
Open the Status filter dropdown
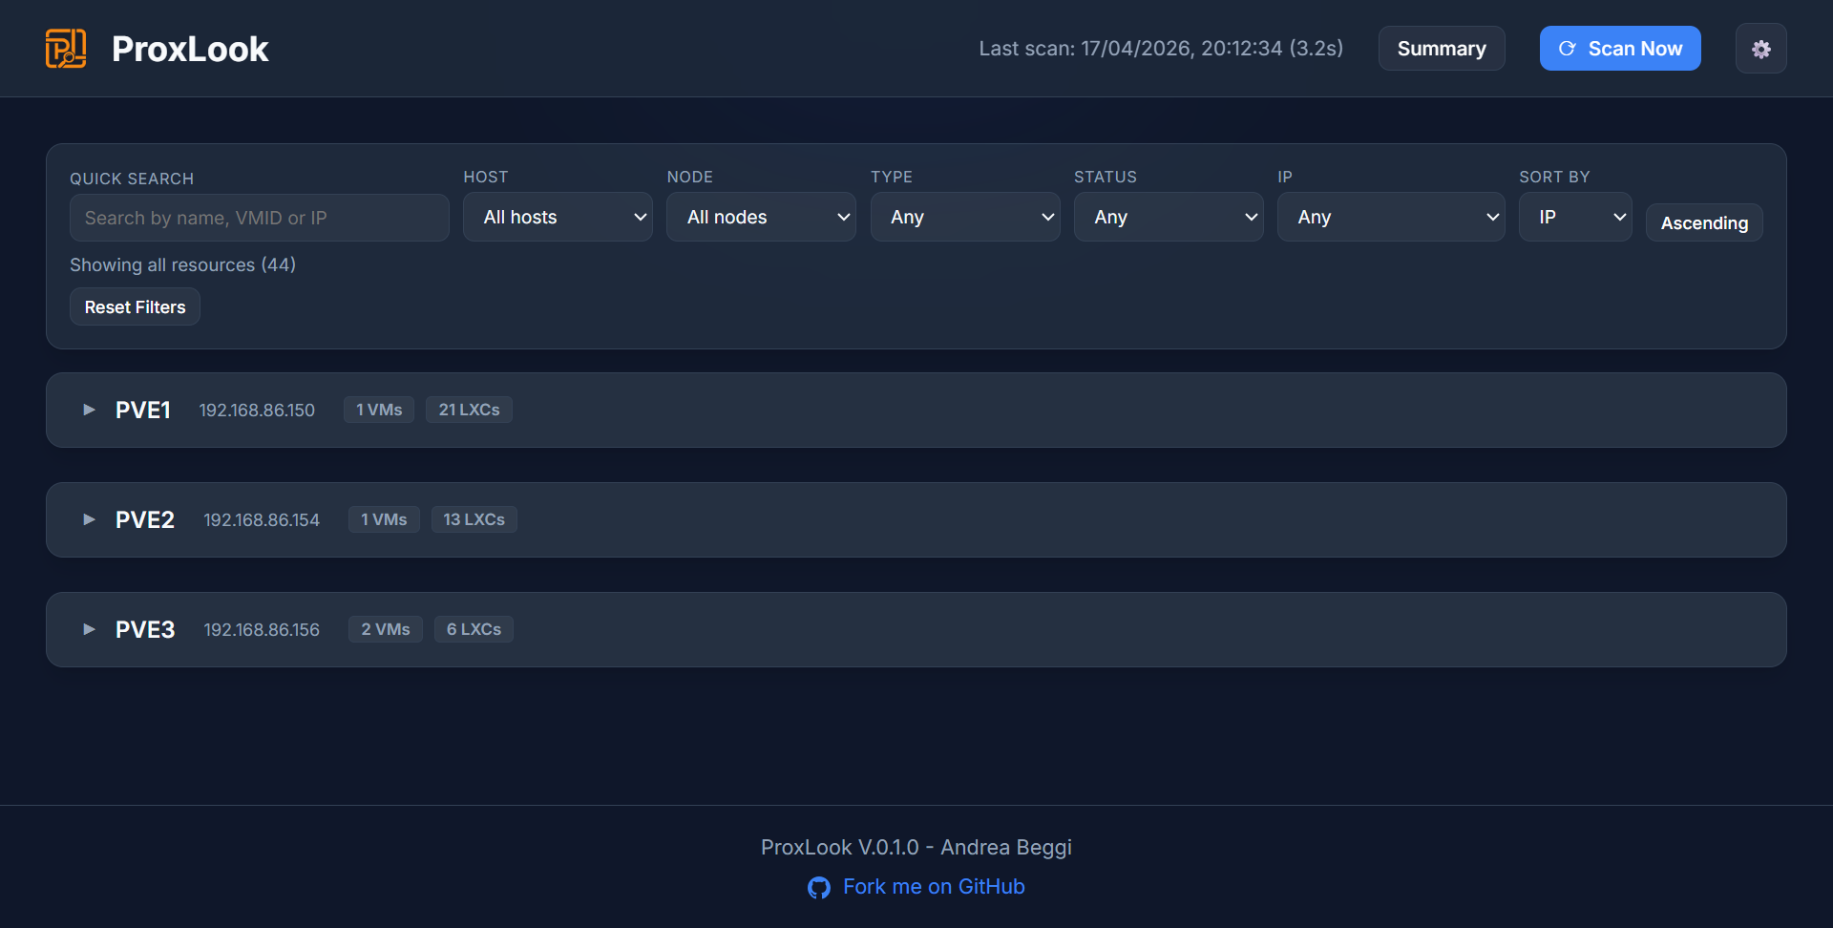tap(1169, 217)
